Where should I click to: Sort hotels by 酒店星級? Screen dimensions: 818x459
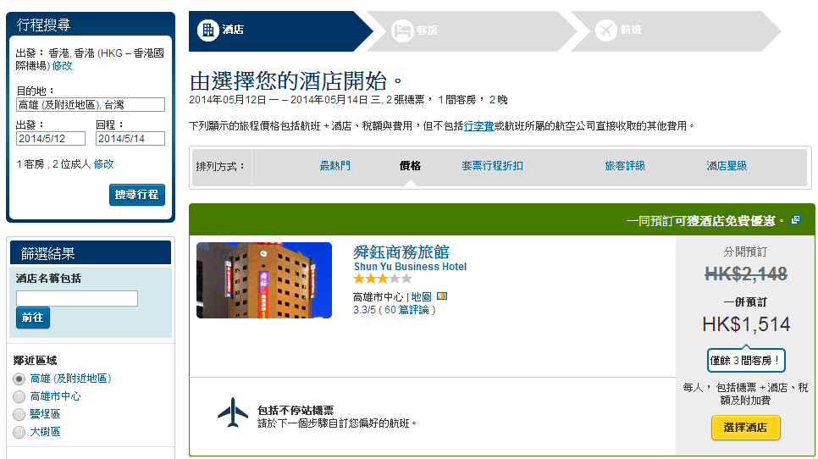[727, 166]
